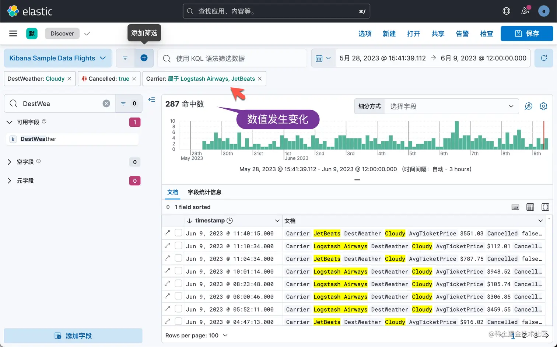Open the display options table icon

530,207
